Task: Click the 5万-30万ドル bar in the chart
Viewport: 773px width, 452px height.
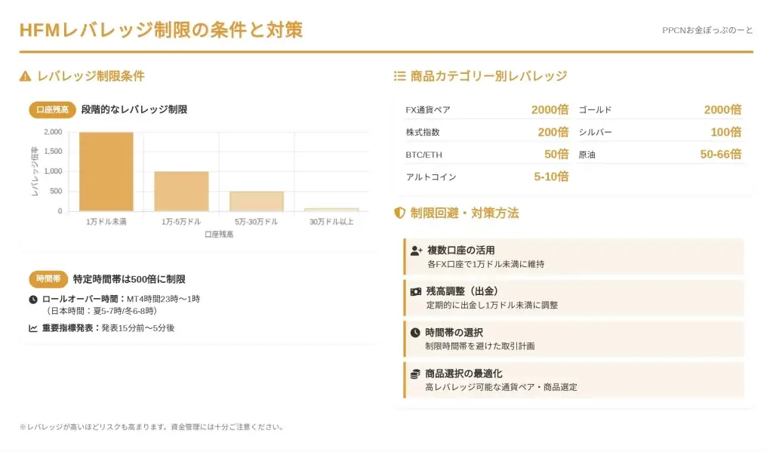Action: coord(257,201)
